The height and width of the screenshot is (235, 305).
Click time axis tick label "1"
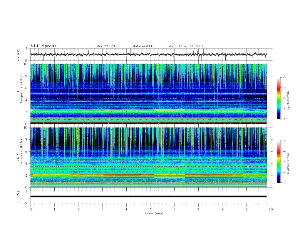pos(54,209)
